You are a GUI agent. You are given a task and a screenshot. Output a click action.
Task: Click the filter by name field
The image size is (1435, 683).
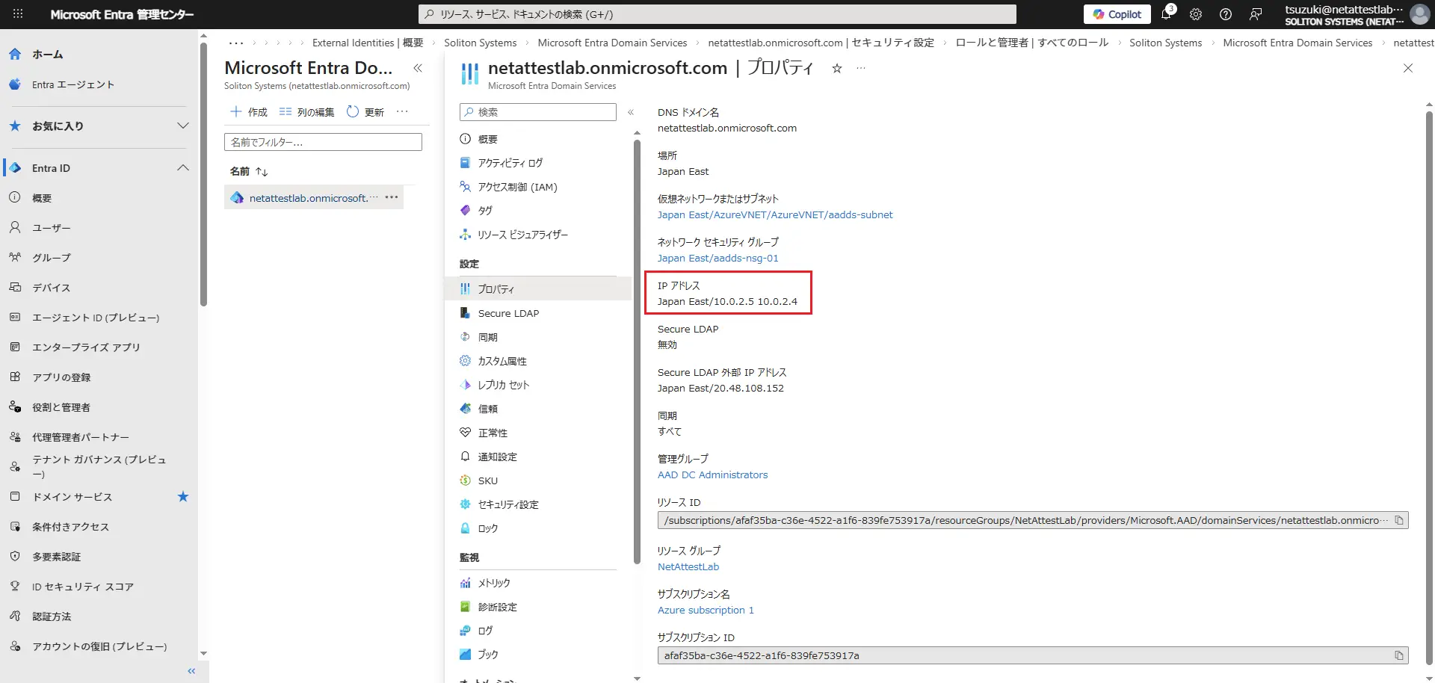click(x=323, y=142)
